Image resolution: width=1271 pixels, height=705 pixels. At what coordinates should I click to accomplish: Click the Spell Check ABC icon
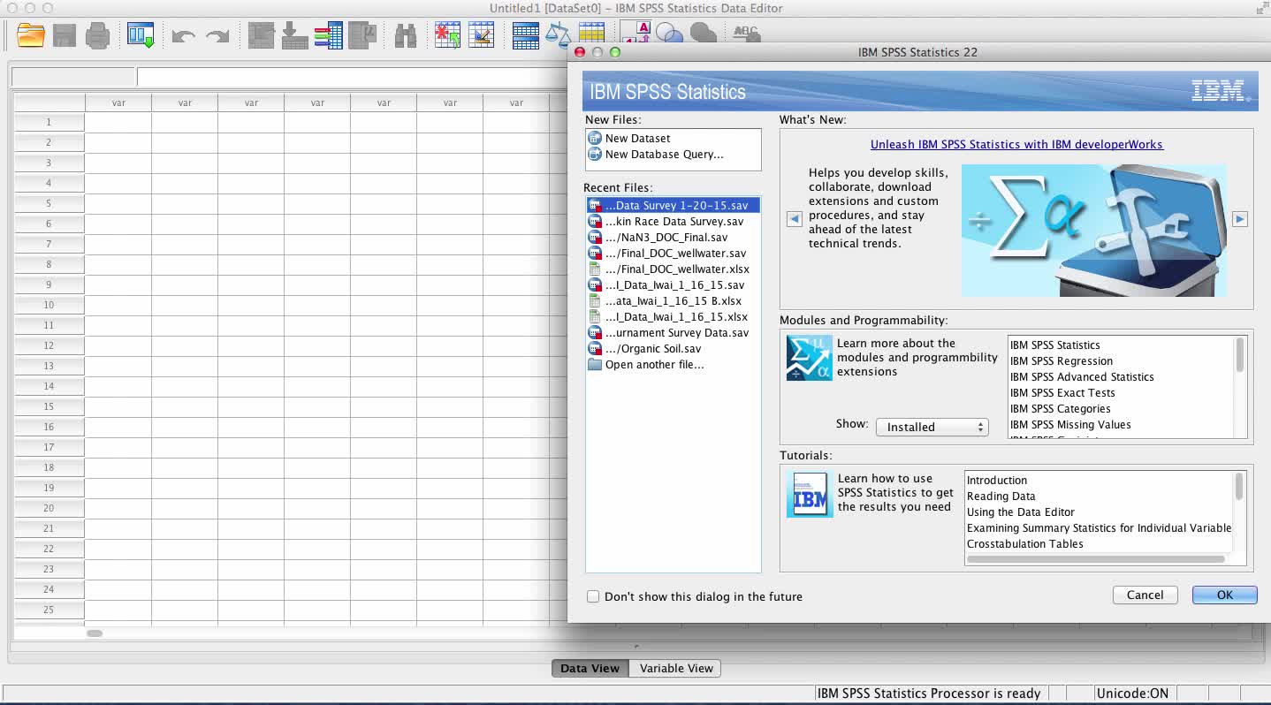[x=747, y=33]
